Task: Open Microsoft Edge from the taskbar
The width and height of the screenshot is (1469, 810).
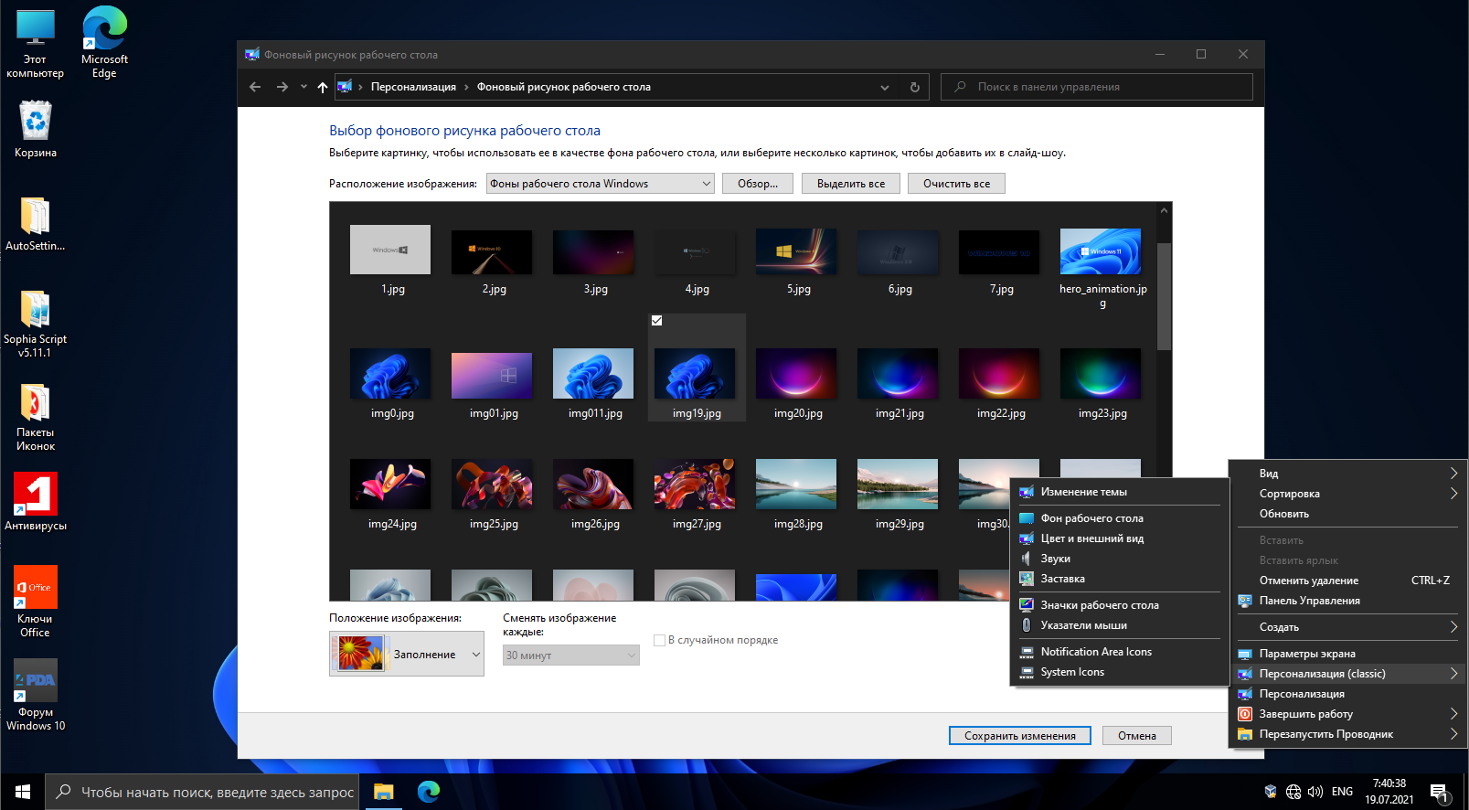Action: click(428, 792)
